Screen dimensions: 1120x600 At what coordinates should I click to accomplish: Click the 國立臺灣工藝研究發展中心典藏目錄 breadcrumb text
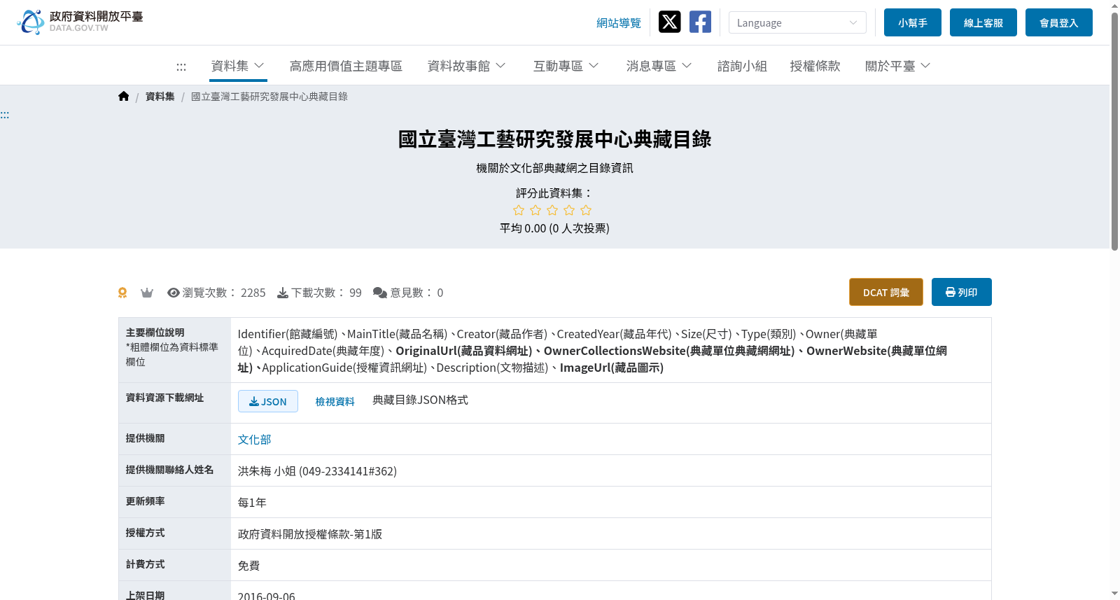tap(269, 97)
